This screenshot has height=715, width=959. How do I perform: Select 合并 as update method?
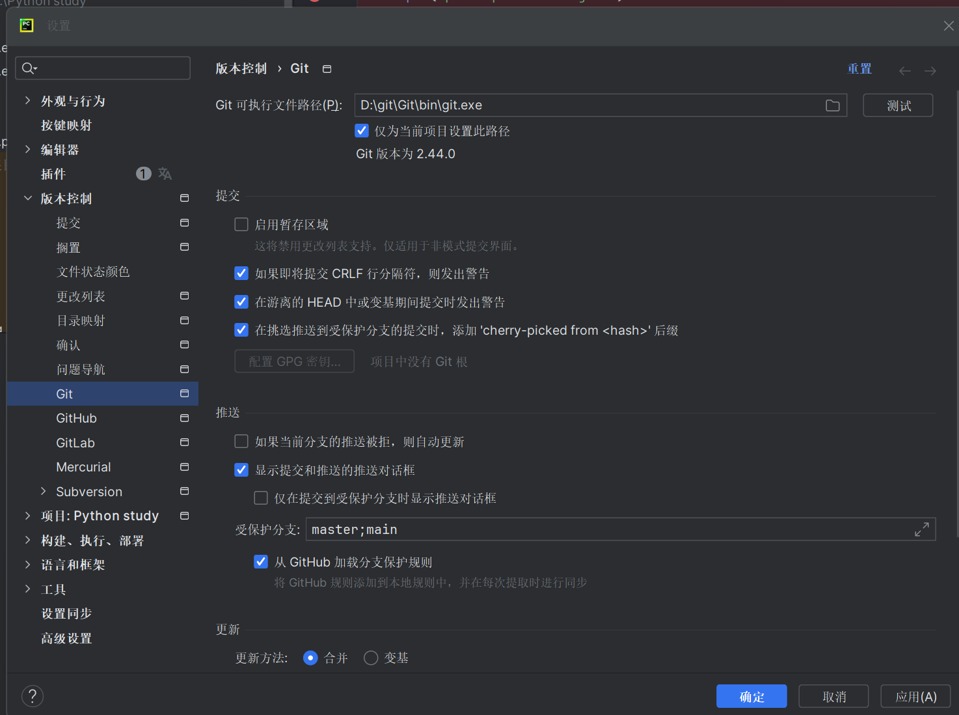click(311, 658)
